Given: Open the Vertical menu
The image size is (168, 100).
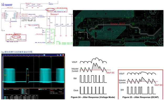Looking at the screenshot, I should [x=8, y=55].
